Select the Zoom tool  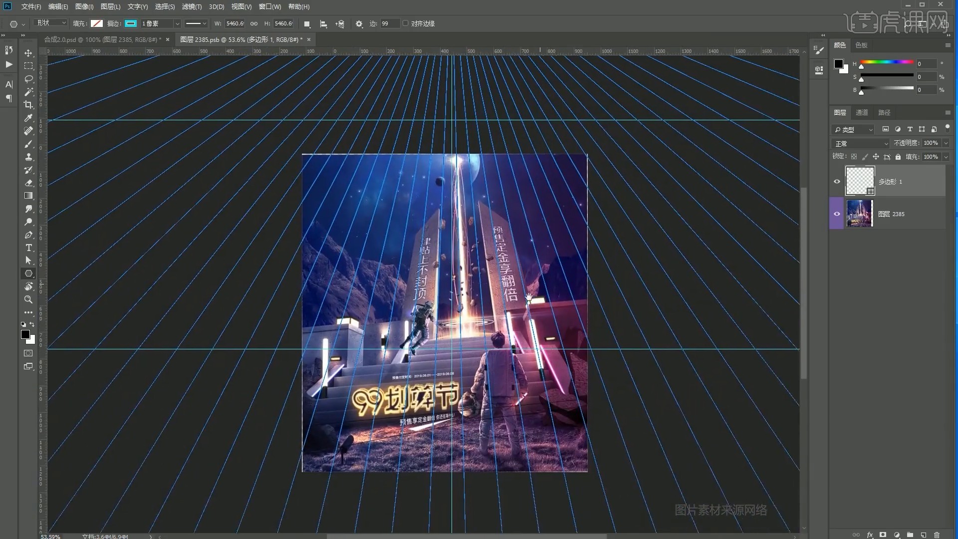tap(28, 299)
